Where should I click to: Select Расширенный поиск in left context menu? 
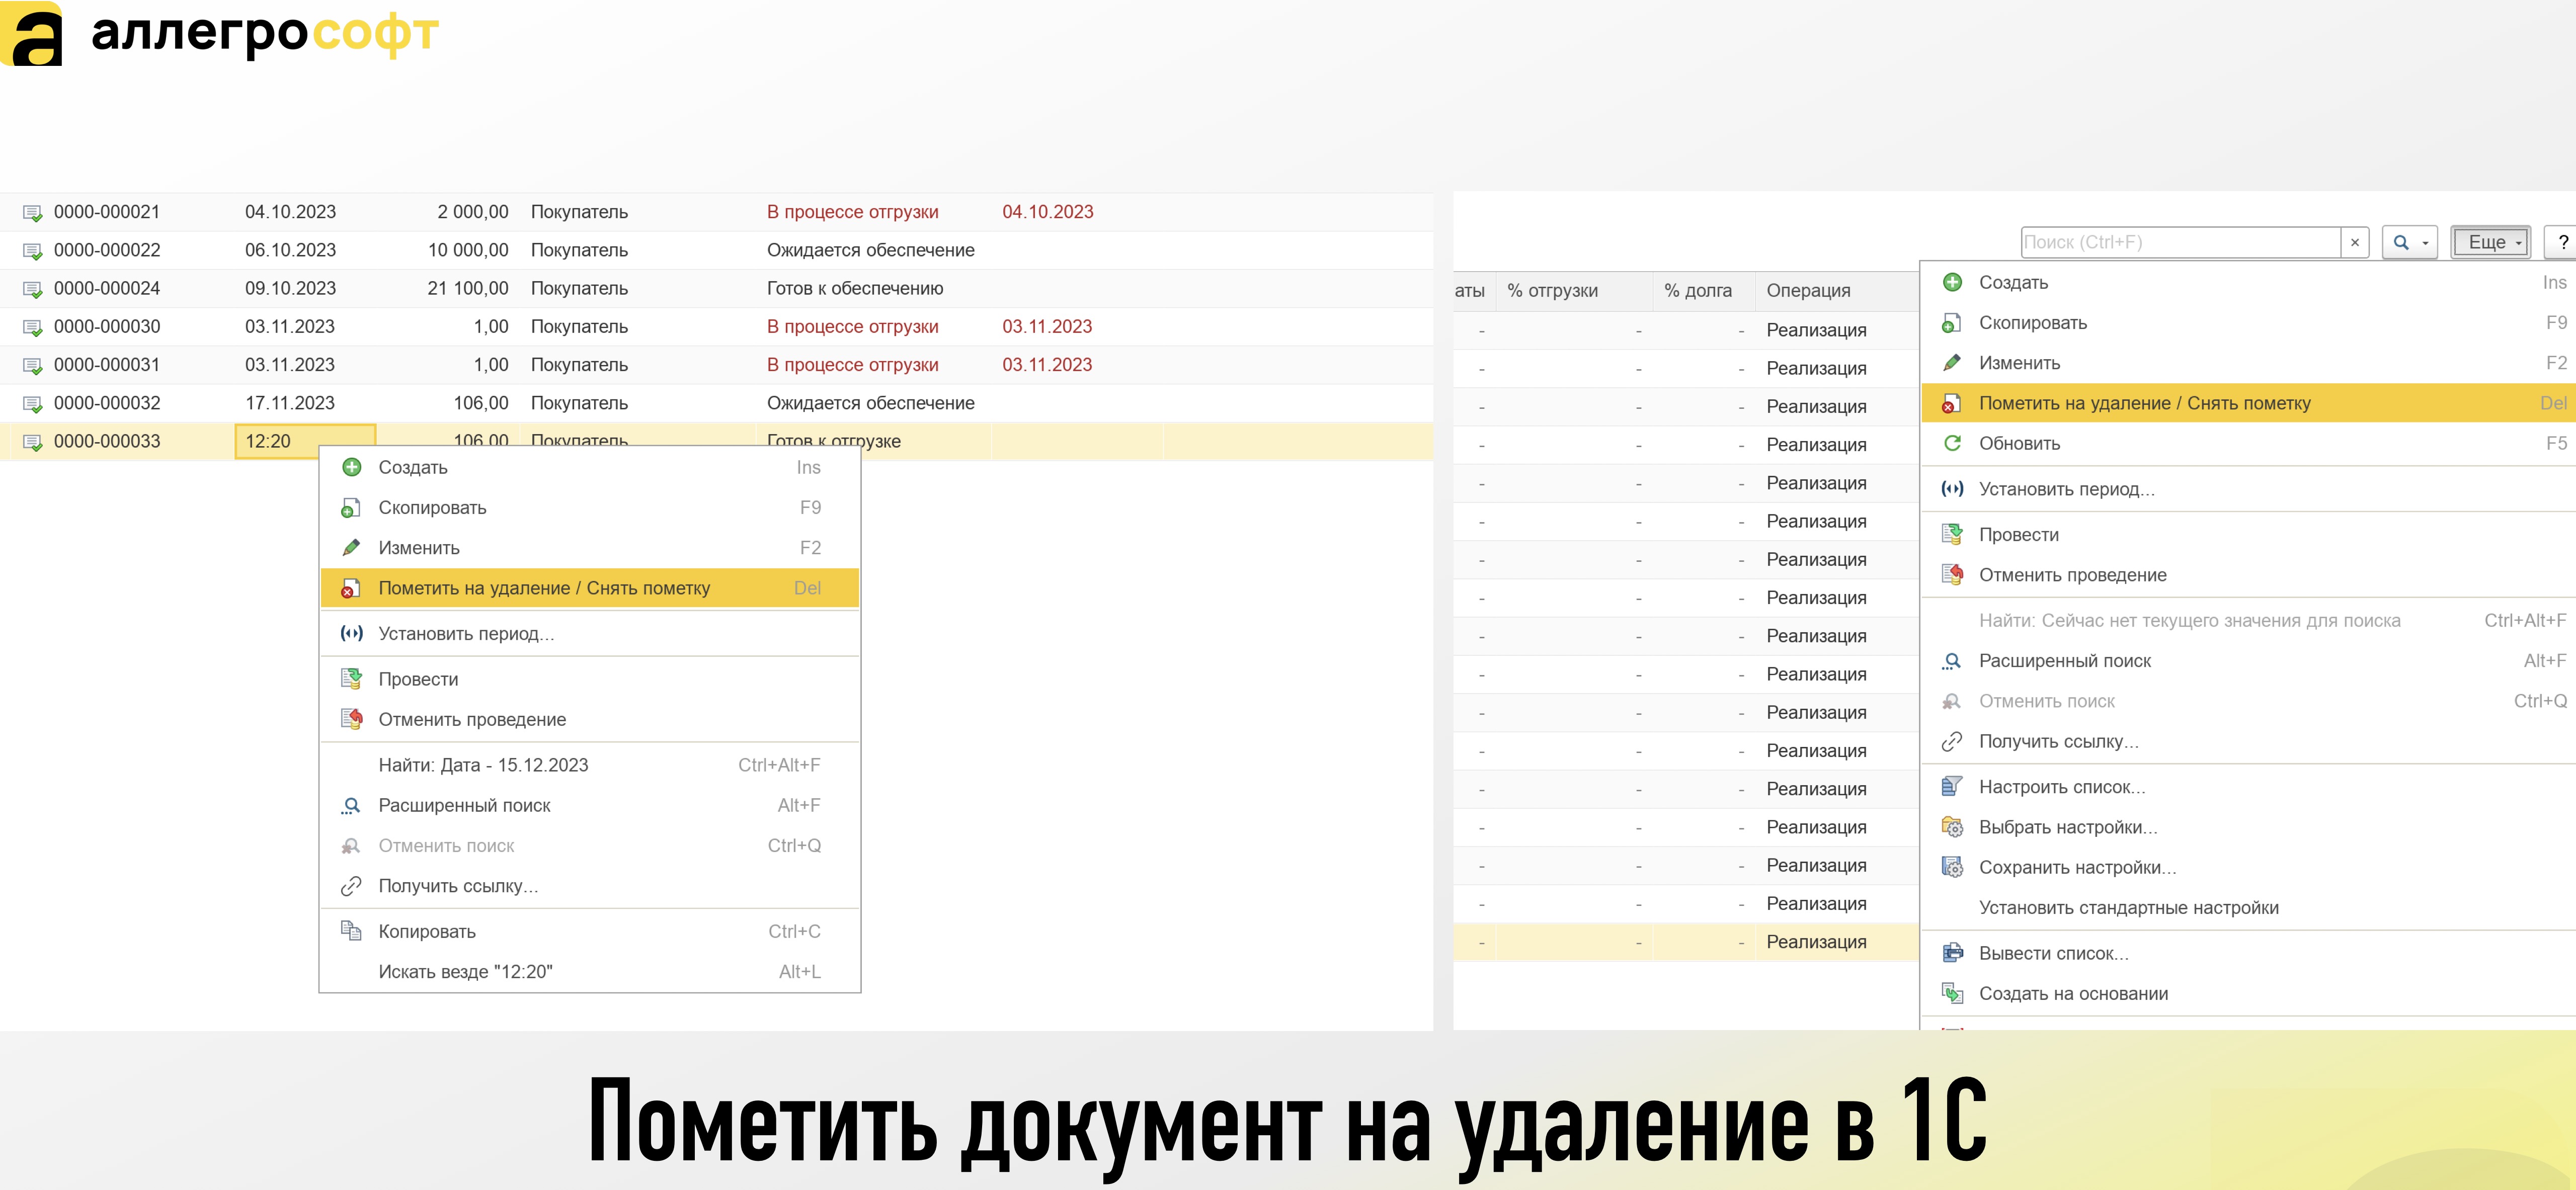click(590, 805)
